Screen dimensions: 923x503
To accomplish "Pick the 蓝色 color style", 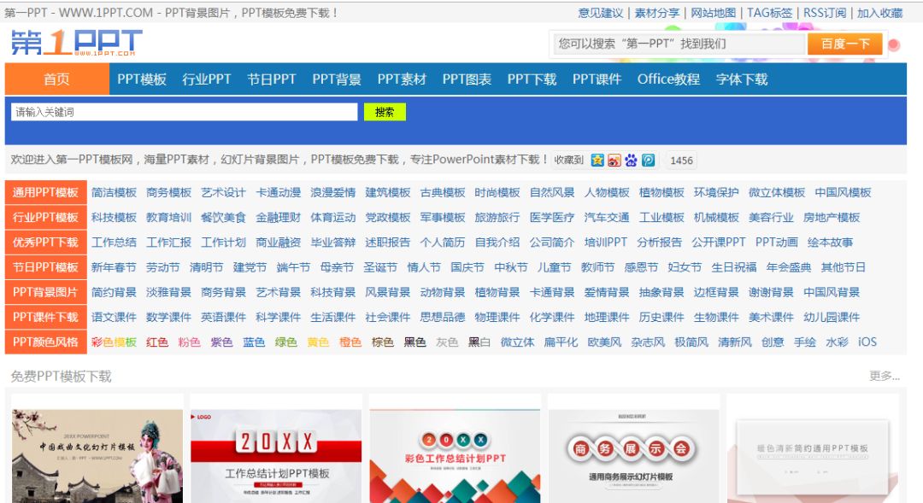I will pyautogui.click(x=254, y=342).
